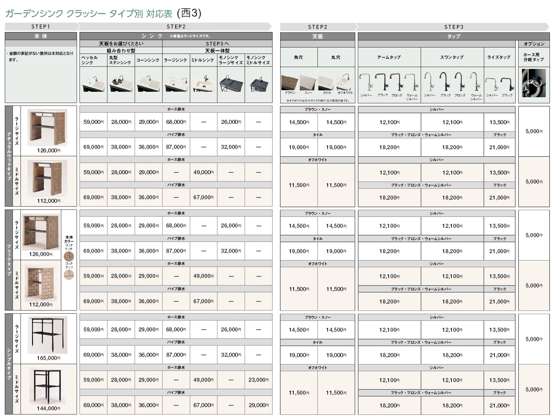Click the STEP1 header arrow

[41, 27]
